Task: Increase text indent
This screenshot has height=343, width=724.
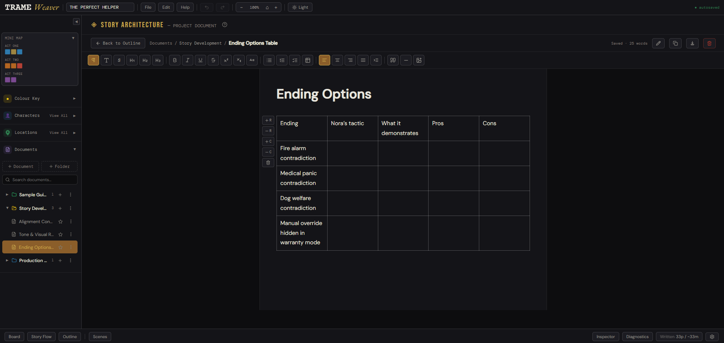Action: pos(376,60)
